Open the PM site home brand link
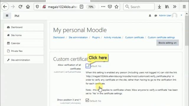 (x=17, y=16)
